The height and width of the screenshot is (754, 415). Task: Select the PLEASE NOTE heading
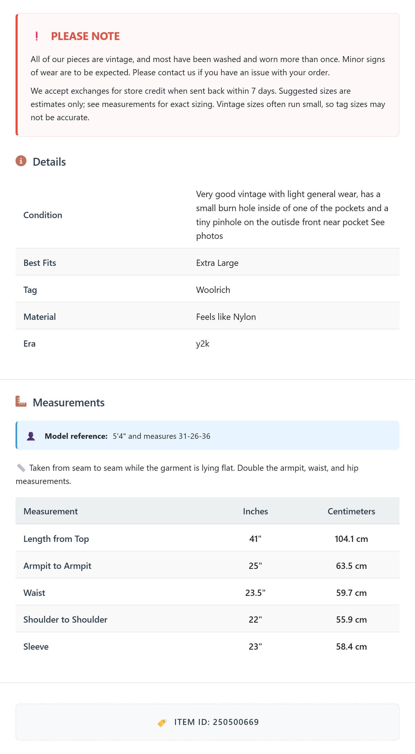click(85, 36)
